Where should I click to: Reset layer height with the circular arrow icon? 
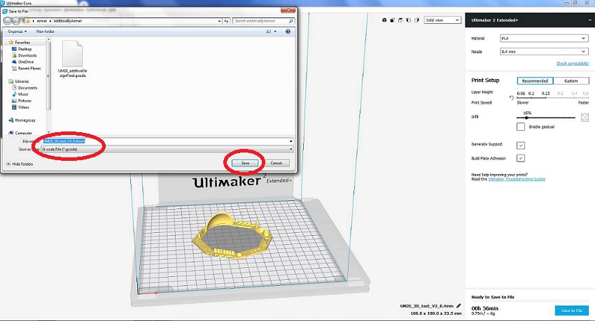511,98
